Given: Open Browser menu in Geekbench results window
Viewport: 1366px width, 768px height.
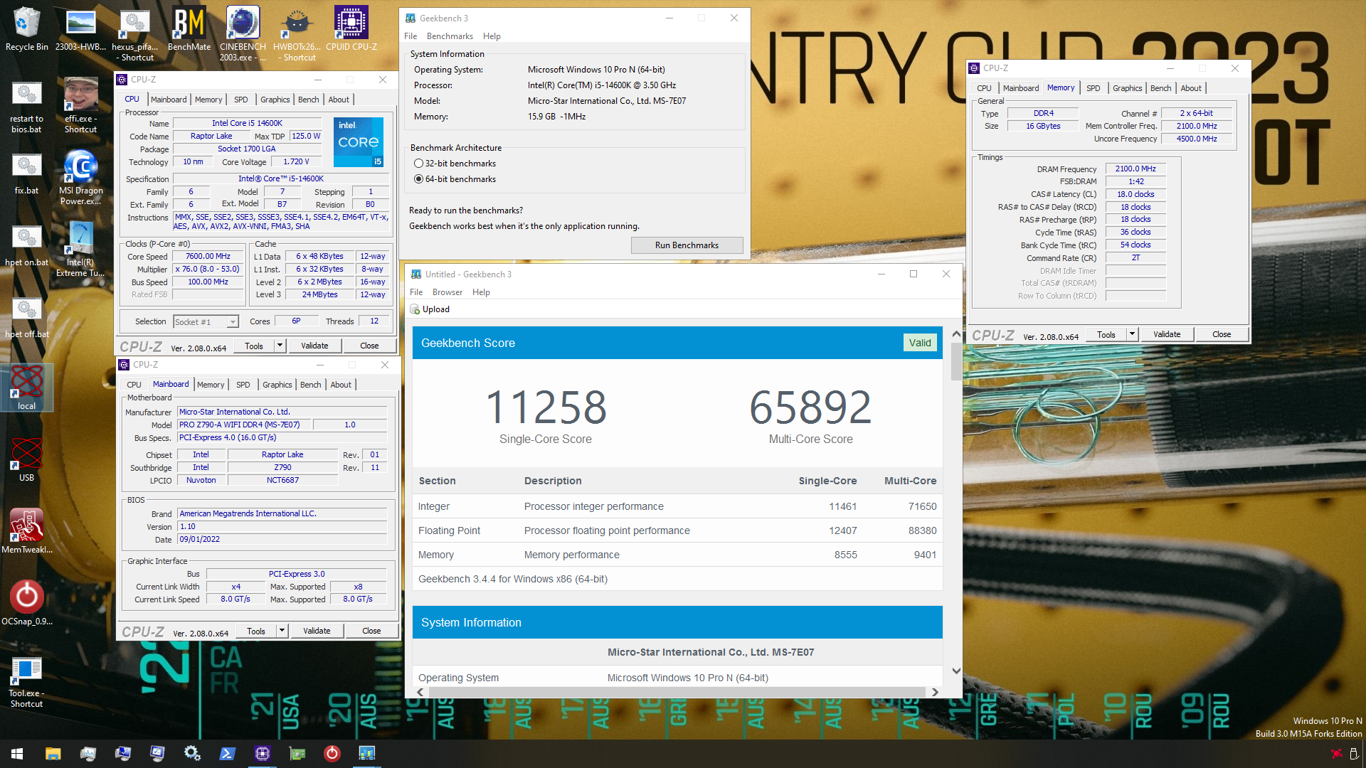Looking at the screenshot, I should (448, 292).
